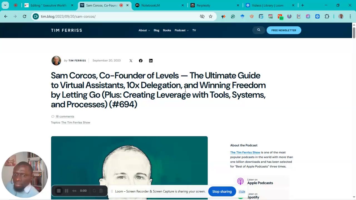Image resolution: width=356 pixels, height=200 pixels.
Task: Click the Tim Ferriss site logo
Action: (x=66, y=30)
